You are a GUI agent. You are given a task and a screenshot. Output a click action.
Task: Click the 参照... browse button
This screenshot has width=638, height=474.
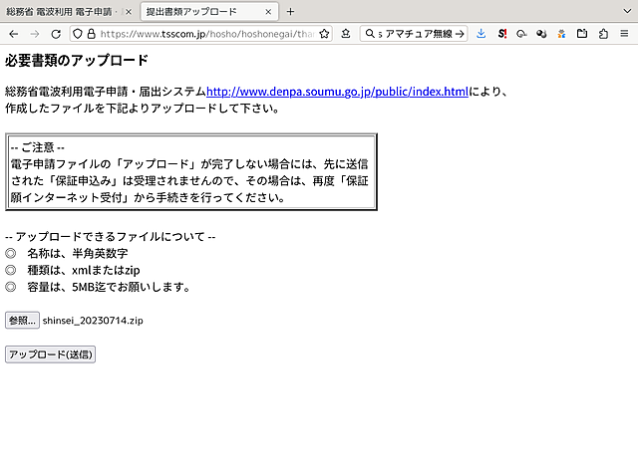22,321
